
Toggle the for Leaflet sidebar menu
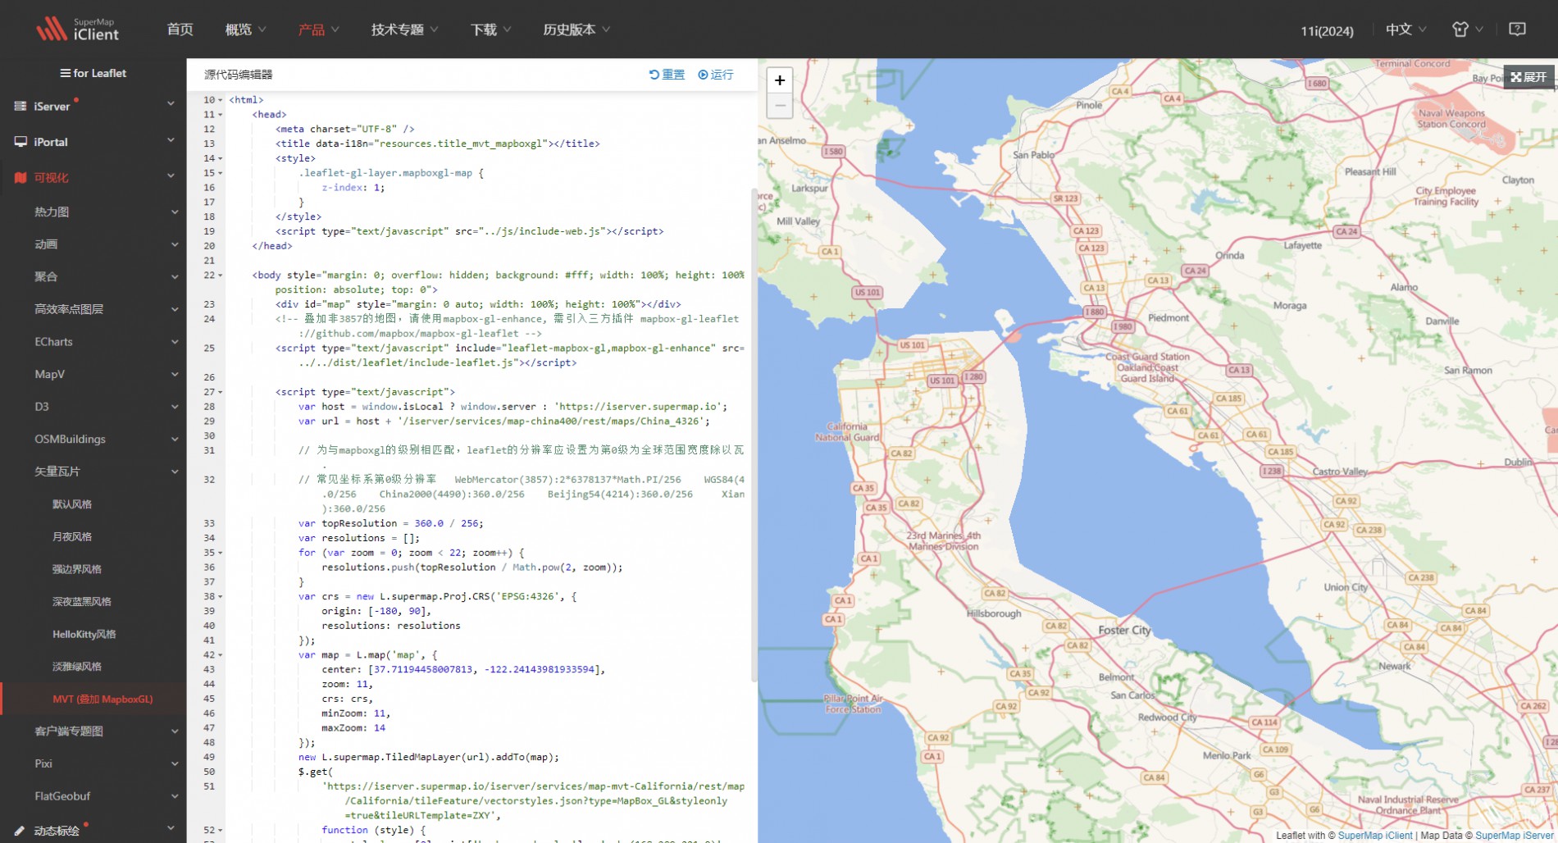(93, 73)
